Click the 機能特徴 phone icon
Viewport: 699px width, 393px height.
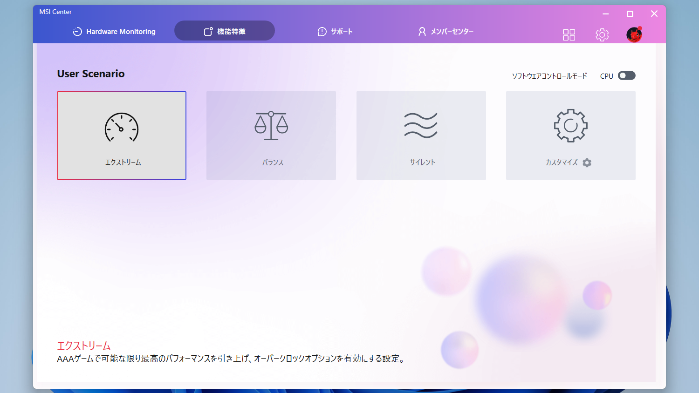tap(208, 31)
